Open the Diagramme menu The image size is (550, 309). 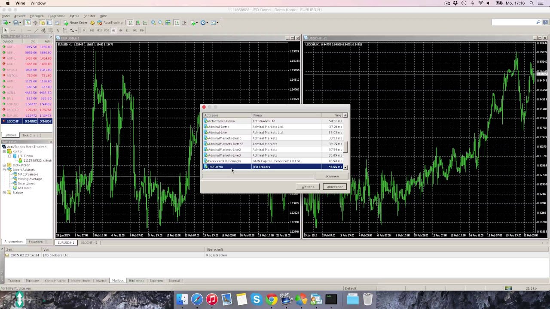[x=57, y=16]
